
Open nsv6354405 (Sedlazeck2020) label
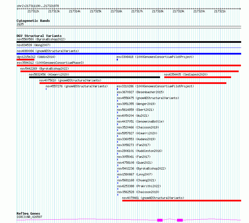point(186,74)
